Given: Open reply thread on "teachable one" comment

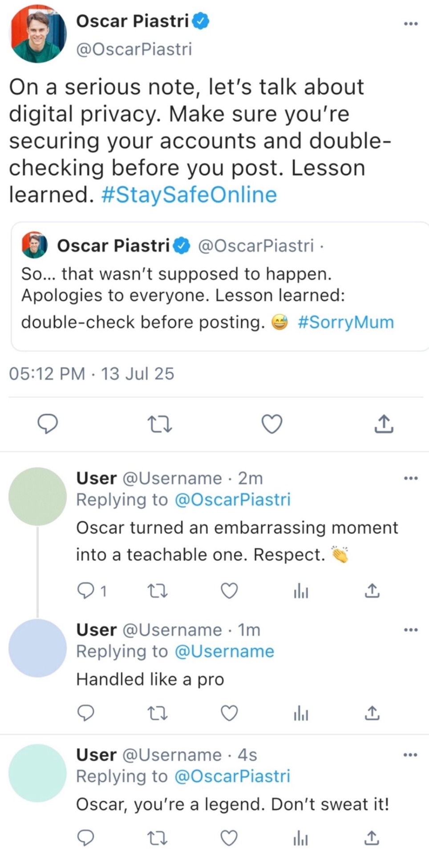Looking at the screenshot, I should click(85, 591).
